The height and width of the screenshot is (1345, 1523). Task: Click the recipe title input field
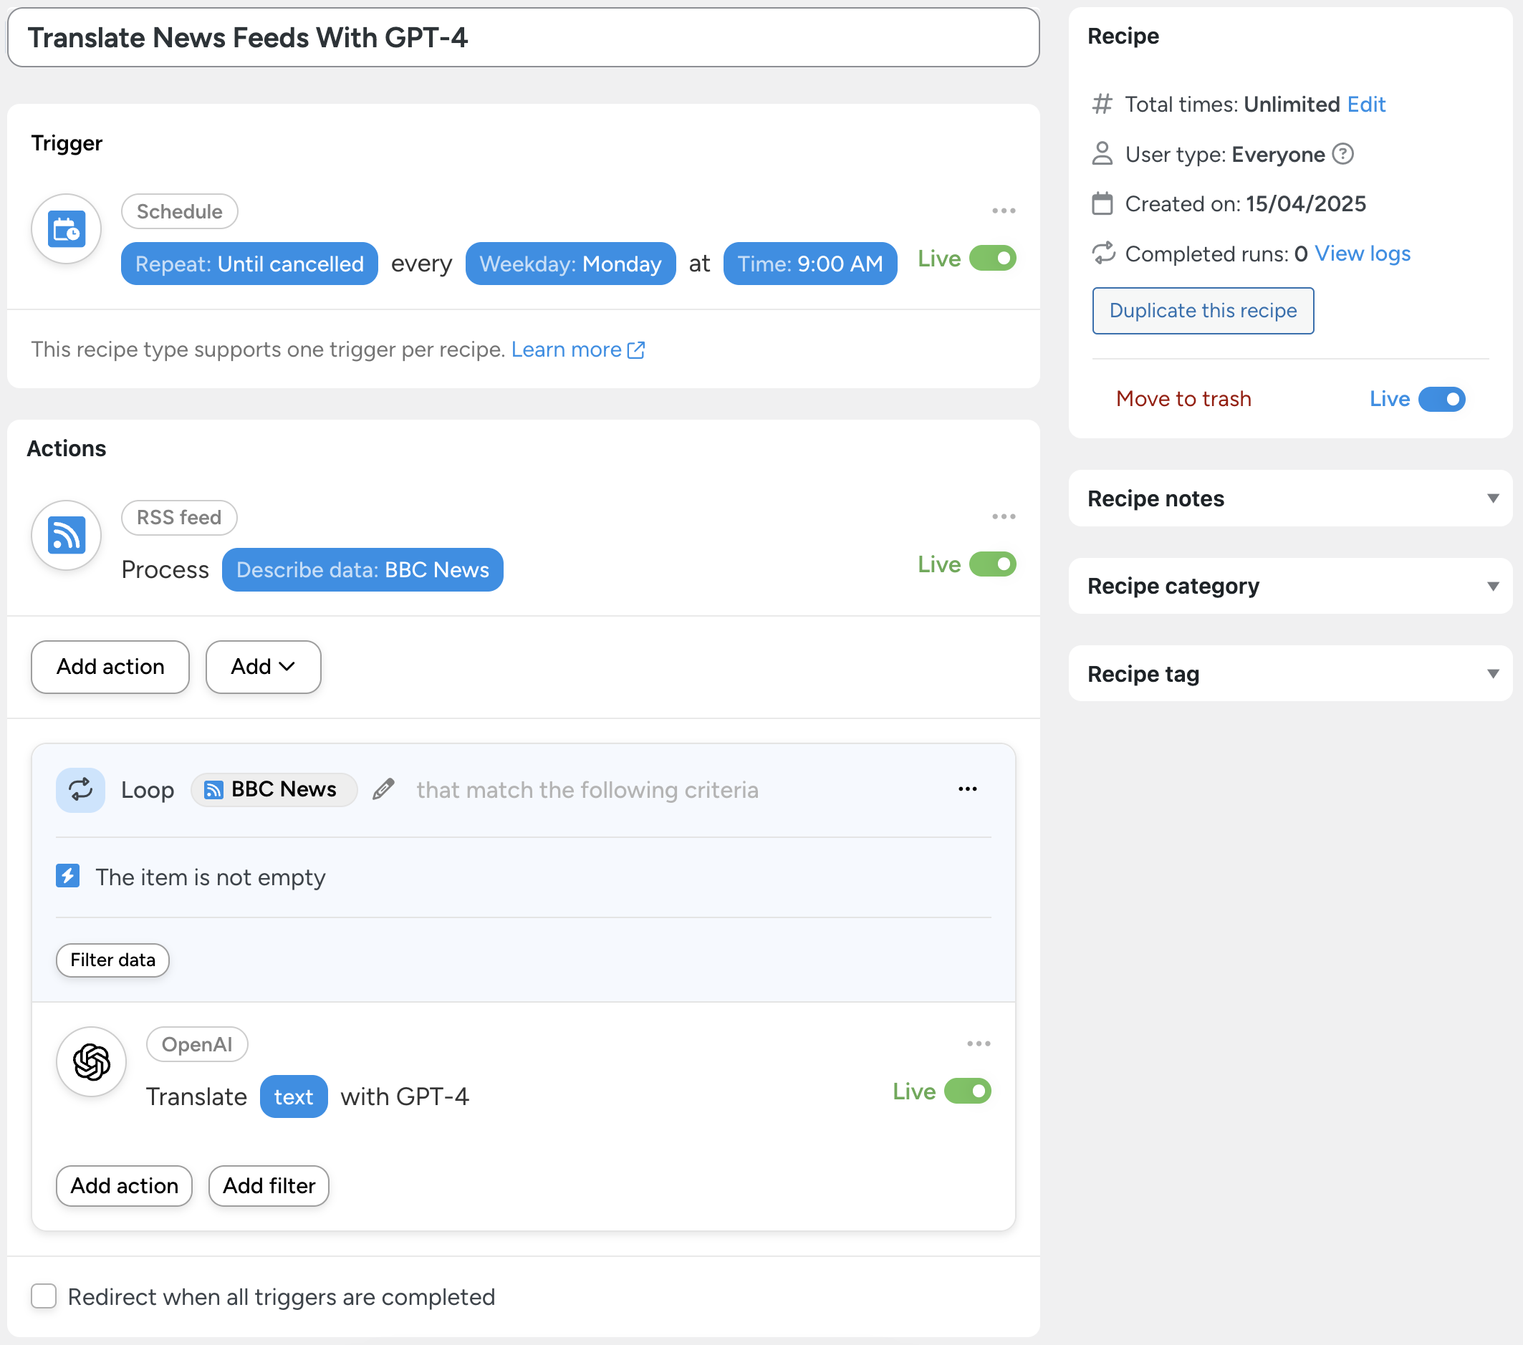(x=522, y=38)
